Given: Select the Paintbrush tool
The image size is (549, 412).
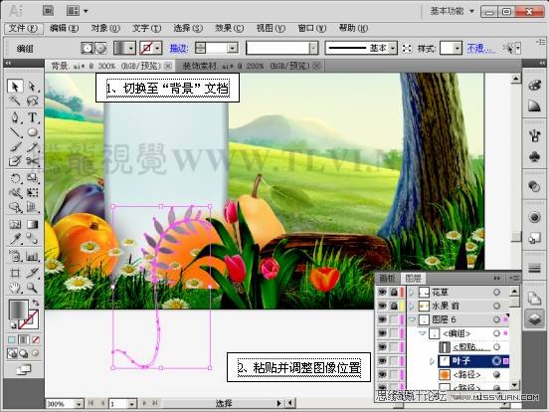Looking at the screenshot, I should [15, 146].
